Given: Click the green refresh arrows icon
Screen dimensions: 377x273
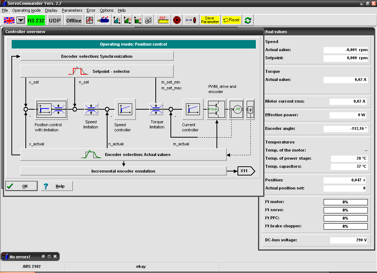Looking at the screenshot, I should pos(248,21).
